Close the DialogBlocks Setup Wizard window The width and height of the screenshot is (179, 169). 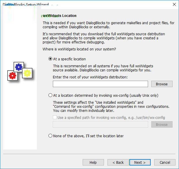174,4
